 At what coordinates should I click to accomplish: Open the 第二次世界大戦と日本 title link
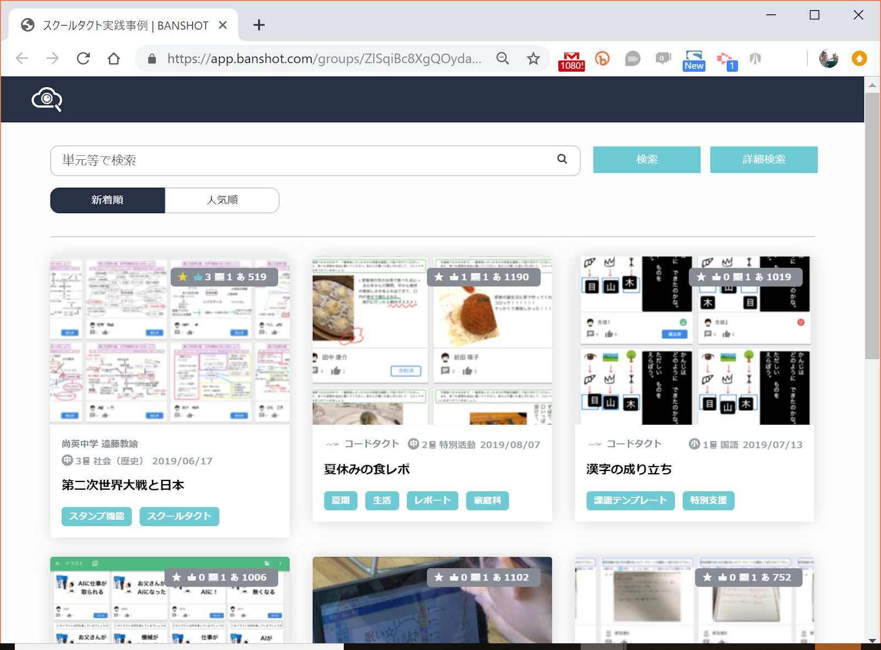click(123, 485)
